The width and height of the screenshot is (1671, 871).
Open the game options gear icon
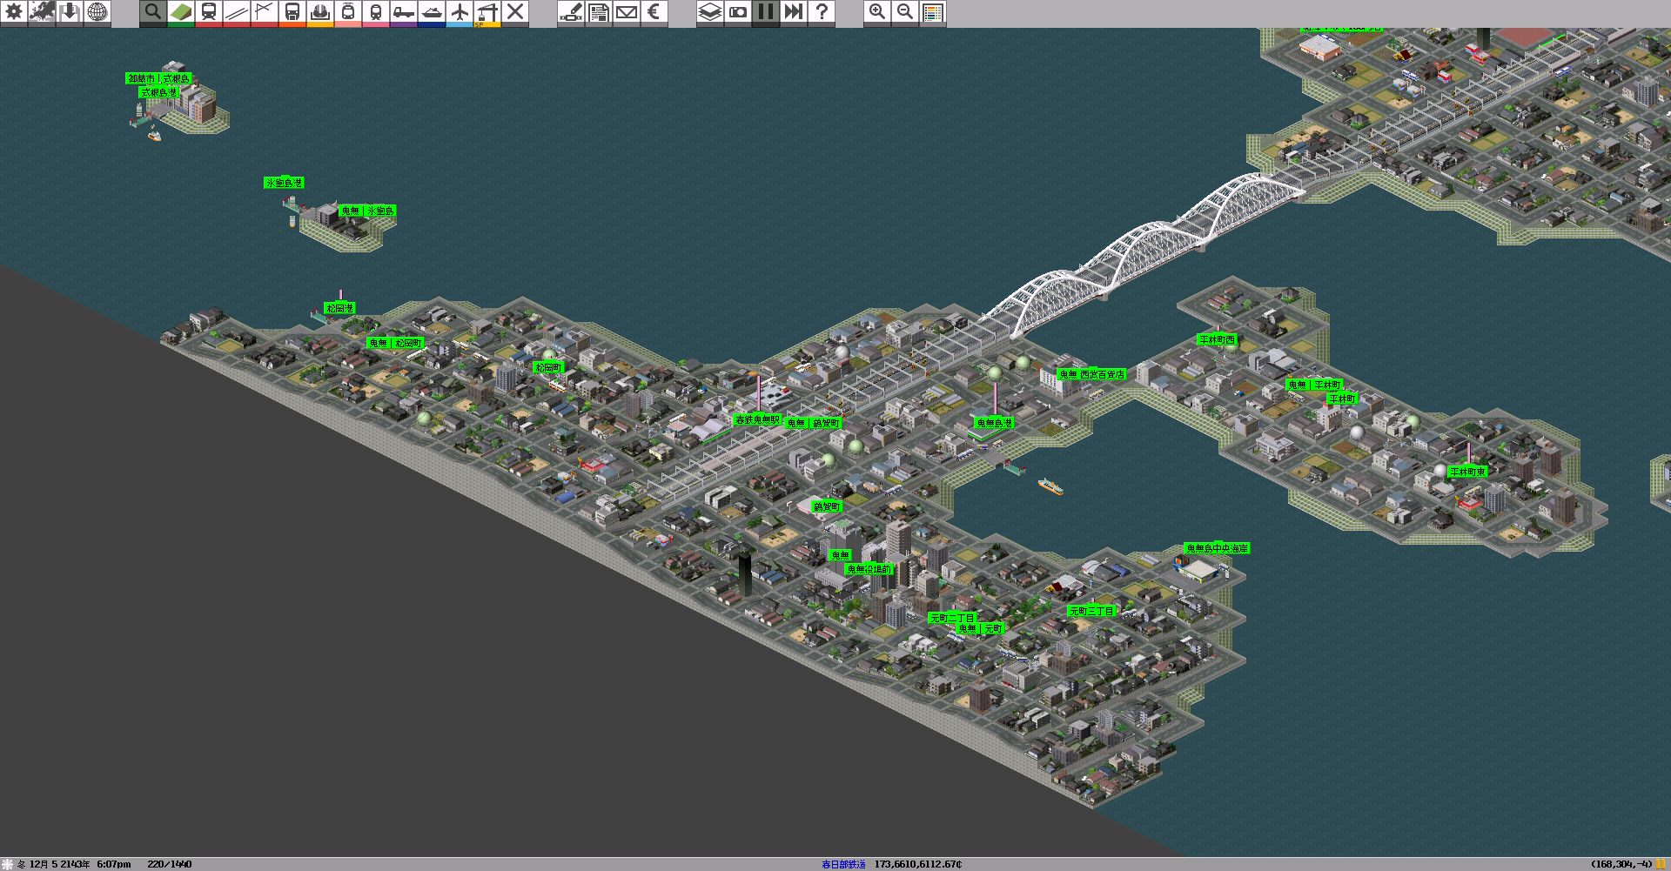click(14, 13)
